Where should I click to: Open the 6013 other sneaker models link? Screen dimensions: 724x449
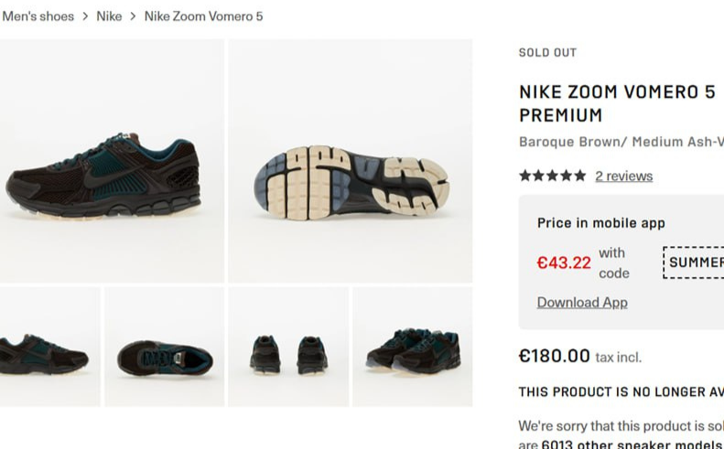tap(632, 444)
